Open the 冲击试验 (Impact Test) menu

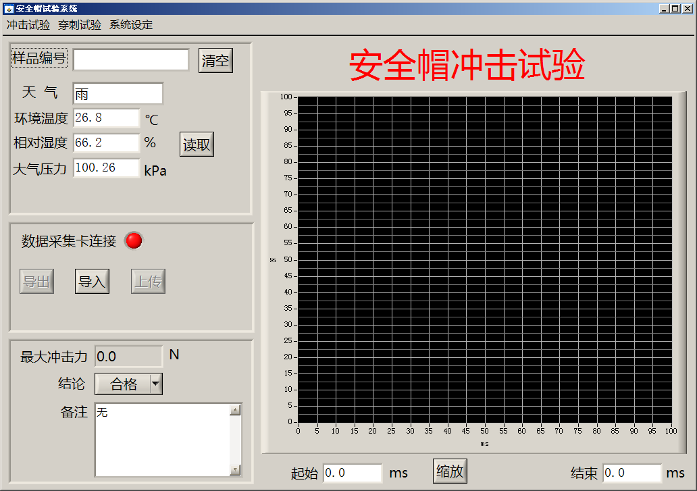click(x=27, y=24)
